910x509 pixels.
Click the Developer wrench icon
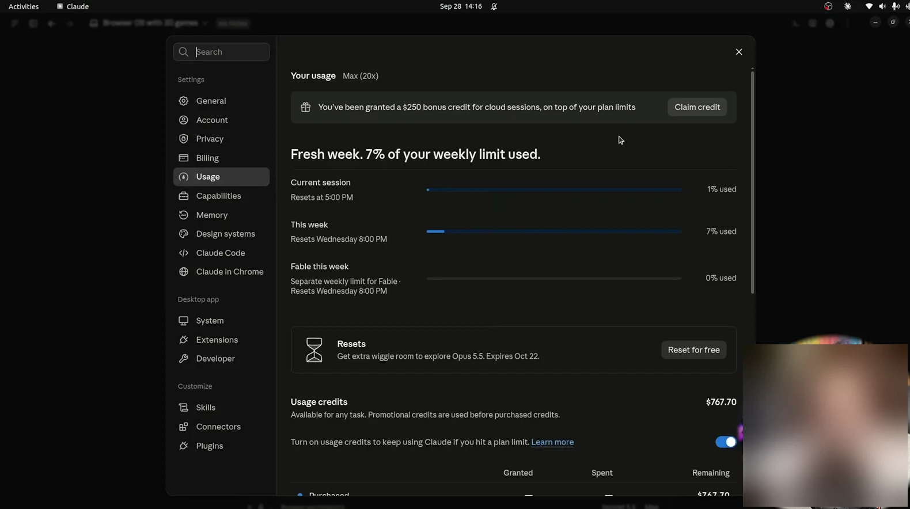pyautogui.click(x=184, y=359)
